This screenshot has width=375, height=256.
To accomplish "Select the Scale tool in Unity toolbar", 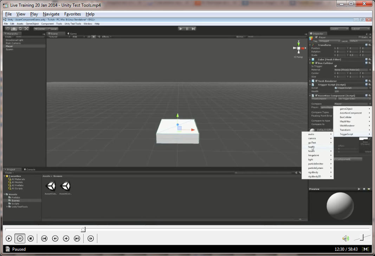I will point(26,29).
